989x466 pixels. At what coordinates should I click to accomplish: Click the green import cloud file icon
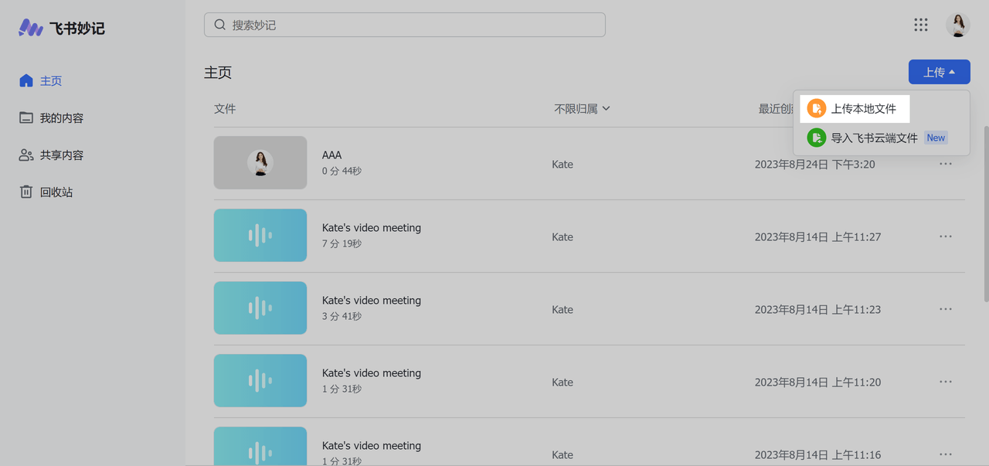click(816, 138)
